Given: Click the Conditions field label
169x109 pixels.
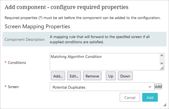Looking at the screenshot, I should tap(17, 63).
